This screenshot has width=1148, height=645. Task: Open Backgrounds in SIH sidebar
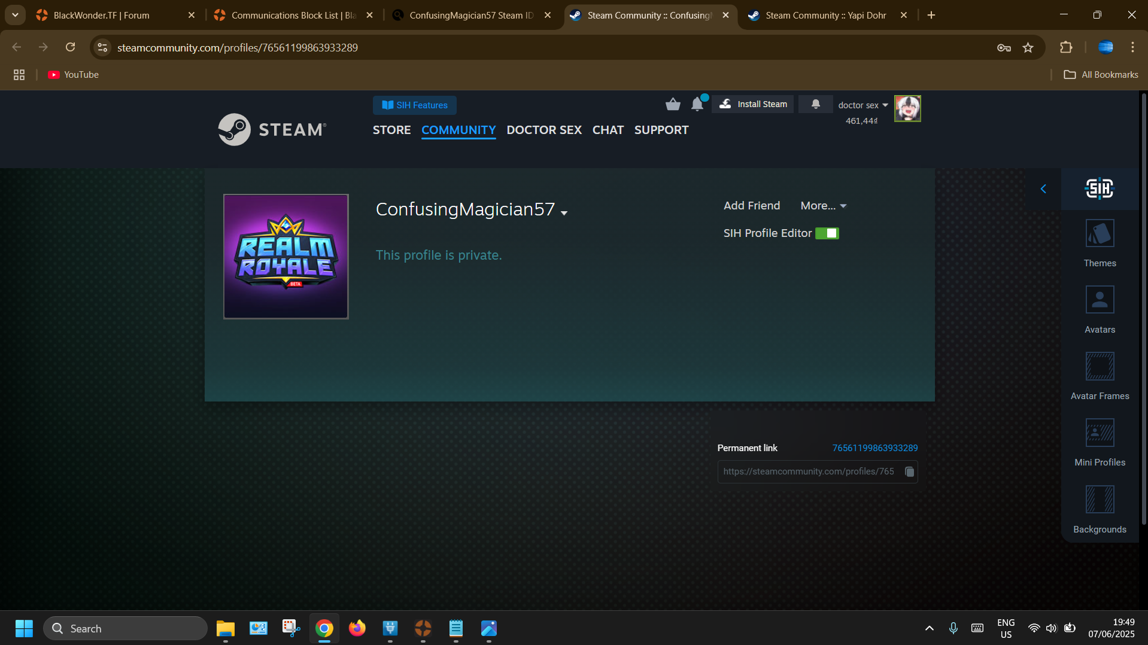click(x=1100, y=510)
